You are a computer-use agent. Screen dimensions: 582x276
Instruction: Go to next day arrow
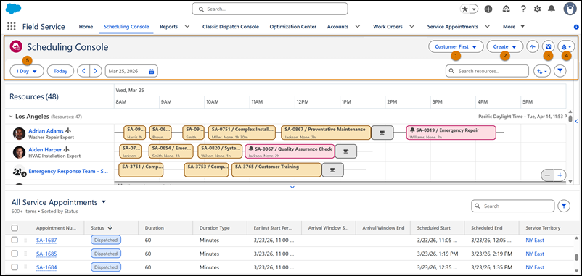[96, 71]
